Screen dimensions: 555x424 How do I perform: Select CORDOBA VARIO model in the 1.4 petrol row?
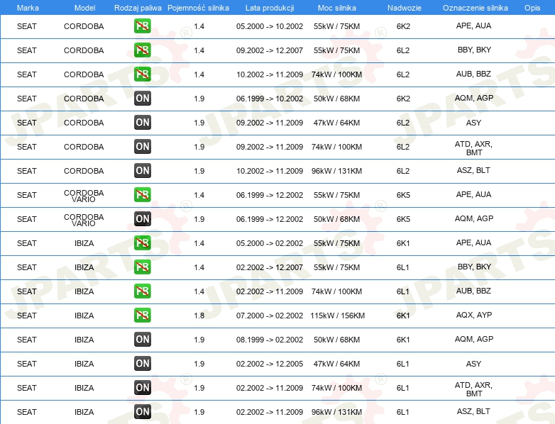coord(84,196)
